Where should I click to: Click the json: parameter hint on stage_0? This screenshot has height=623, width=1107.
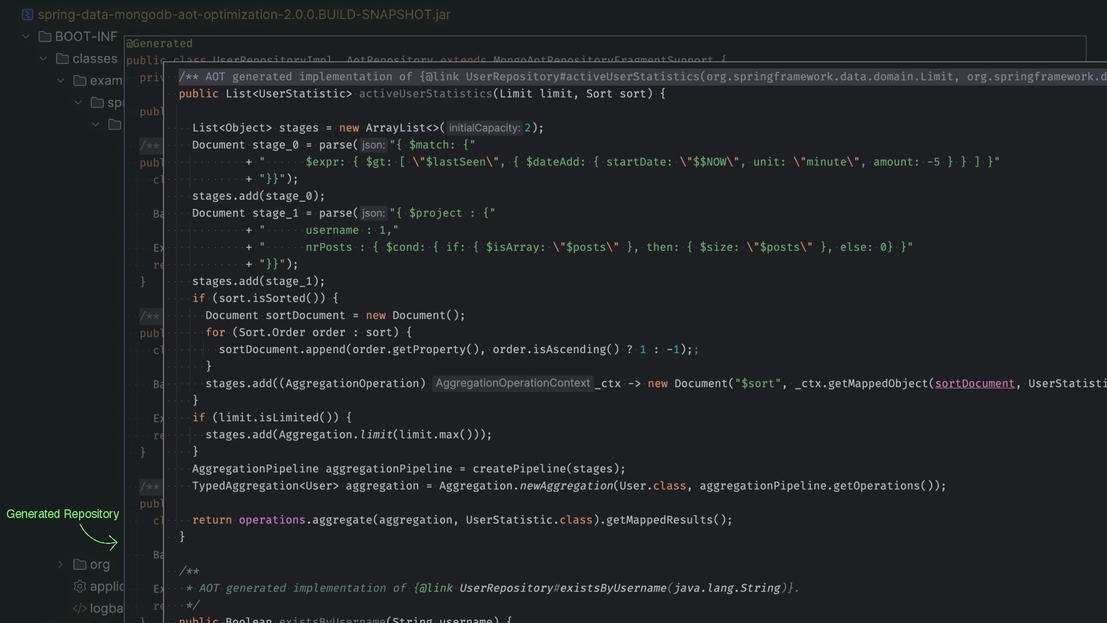click(373, 145)
